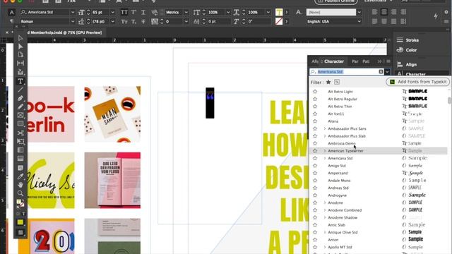The height and width of the screenshot is (254, 452).
Task: Expand the Antique Olive Std family
Action: pyautogui.click(x=325, y=232)
